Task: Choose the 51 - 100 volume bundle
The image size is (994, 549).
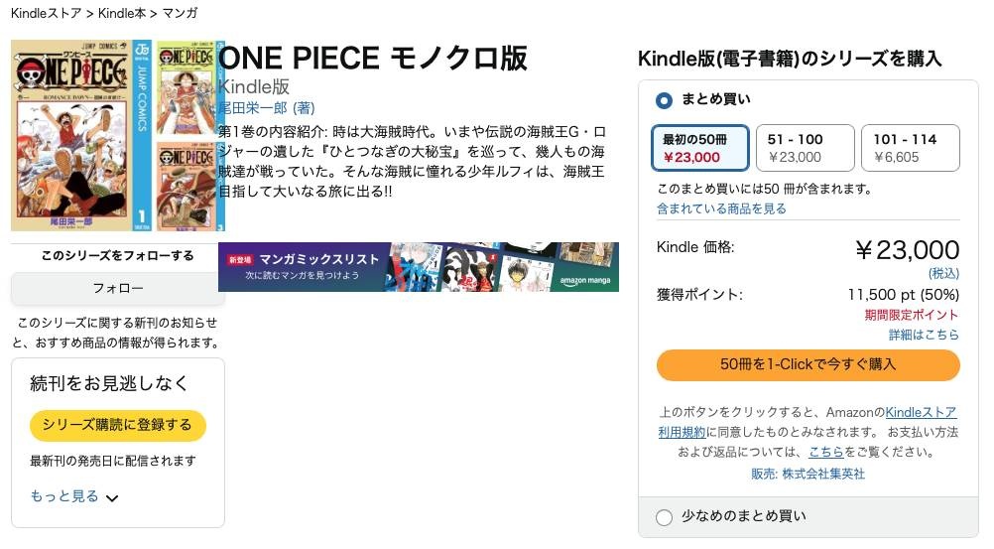Action: coord(805,148)
